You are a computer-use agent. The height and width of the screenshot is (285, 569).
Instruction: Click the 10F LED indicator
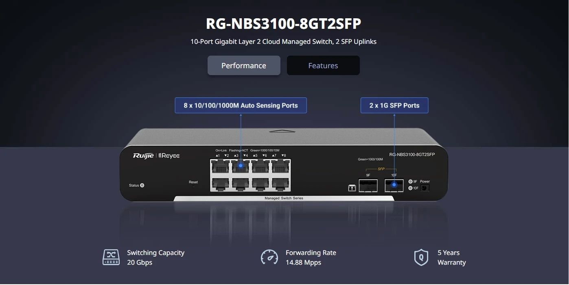click(410, 188)
